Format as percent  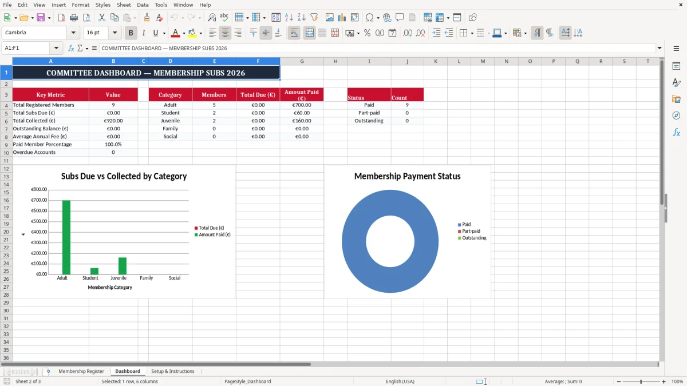click(x=367, y=33)
